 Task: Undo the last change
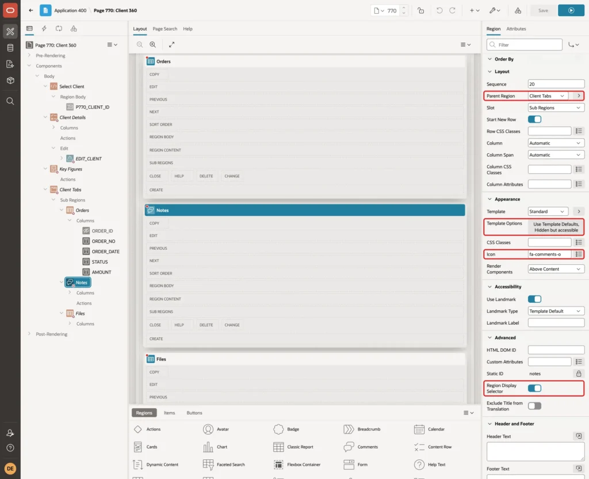439,10
